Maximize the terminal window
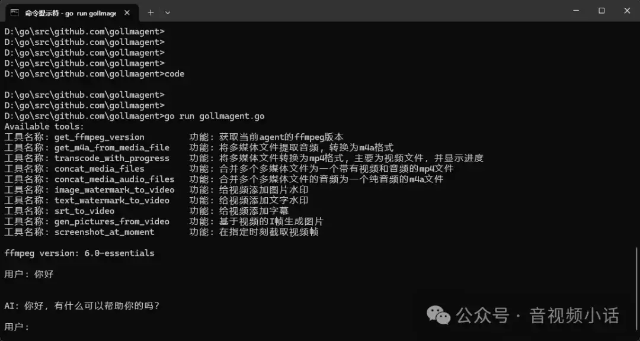This screenshot has width=640, height=341. [601, 11]
